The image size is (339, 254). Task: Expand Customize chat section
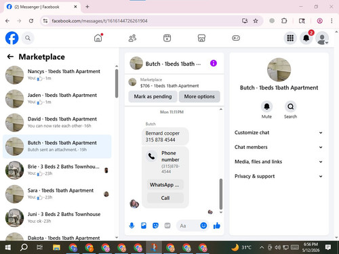279,133
